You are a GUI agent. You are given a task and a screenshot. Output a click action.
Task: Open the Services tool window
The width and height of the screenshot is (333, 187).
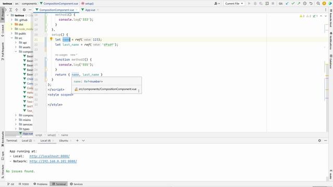click(x=76, y=184)
